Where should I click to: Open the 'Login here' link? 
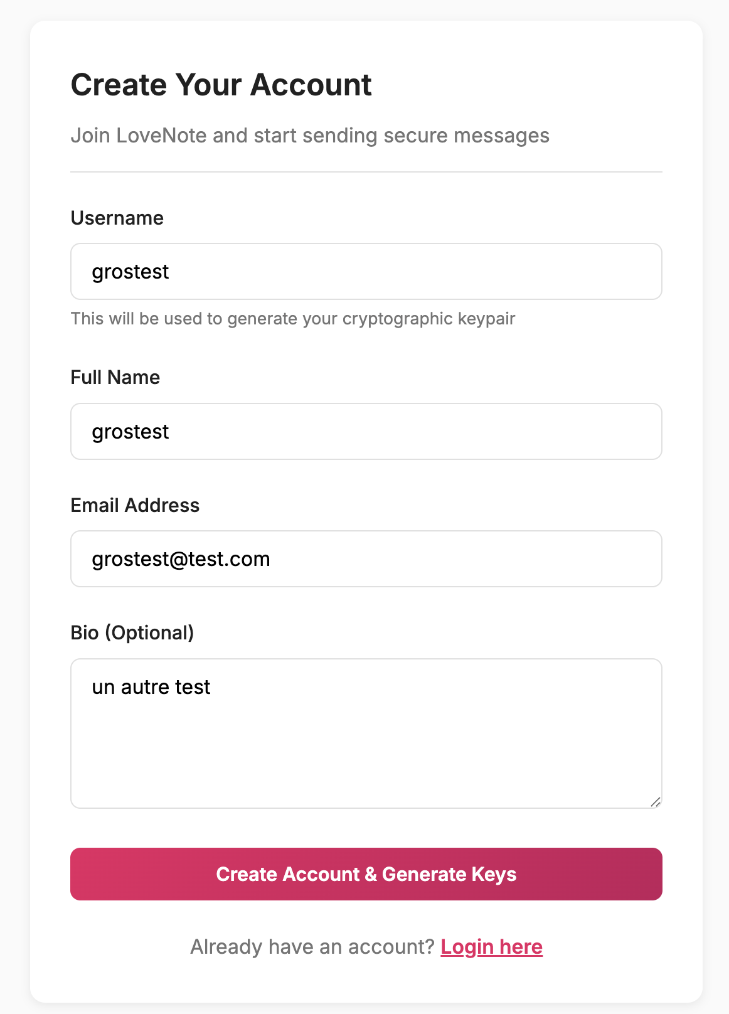(x=491, y=946)
